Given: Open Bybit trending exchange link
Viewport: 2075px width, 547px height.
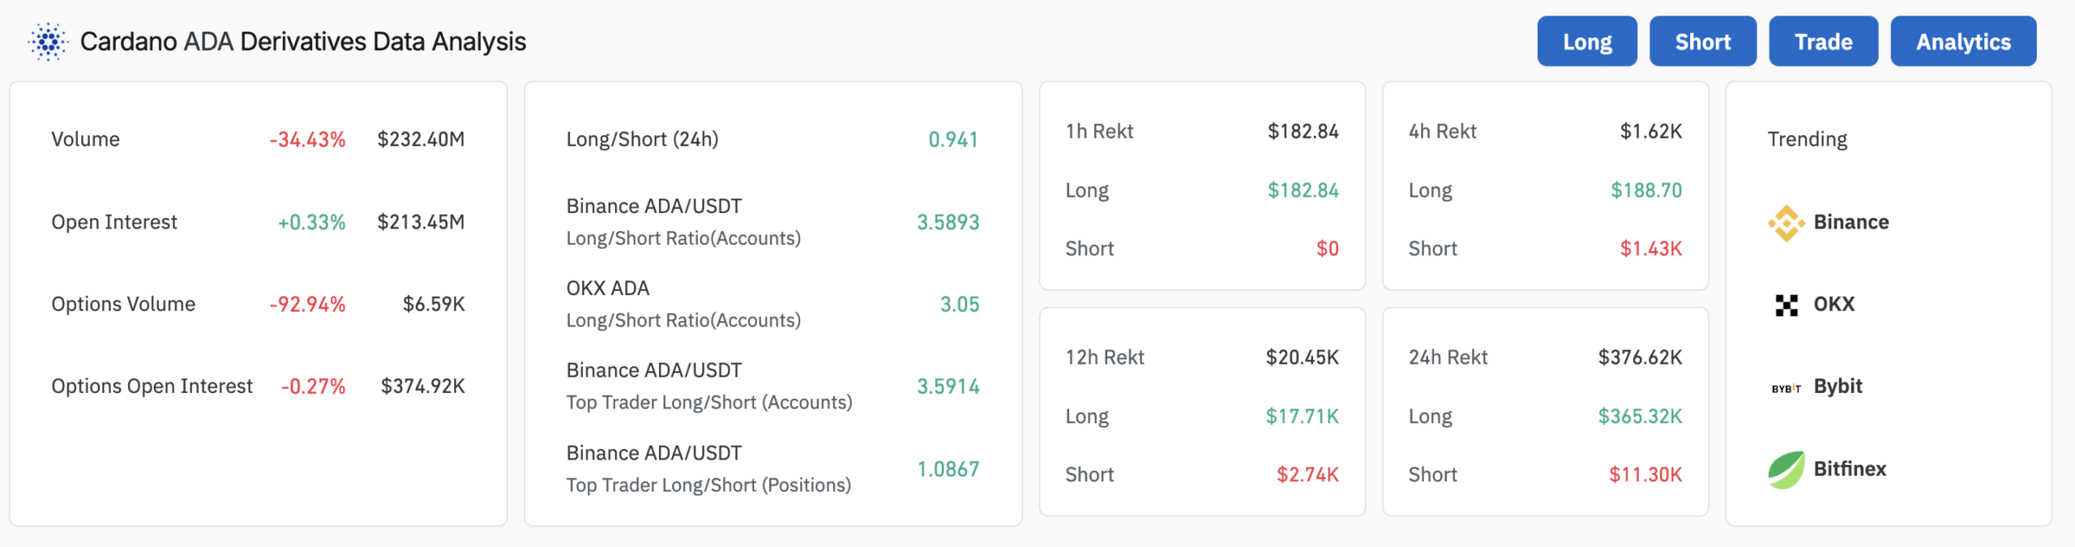Looking at the screenshot, I should click(x=1838, y=386).
